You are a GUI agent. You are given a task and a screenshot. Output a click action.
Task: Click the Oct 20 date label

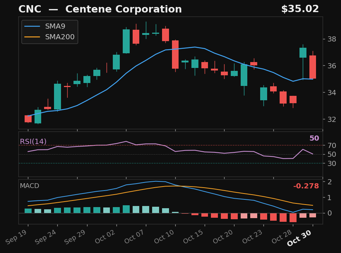click(223, 236)
